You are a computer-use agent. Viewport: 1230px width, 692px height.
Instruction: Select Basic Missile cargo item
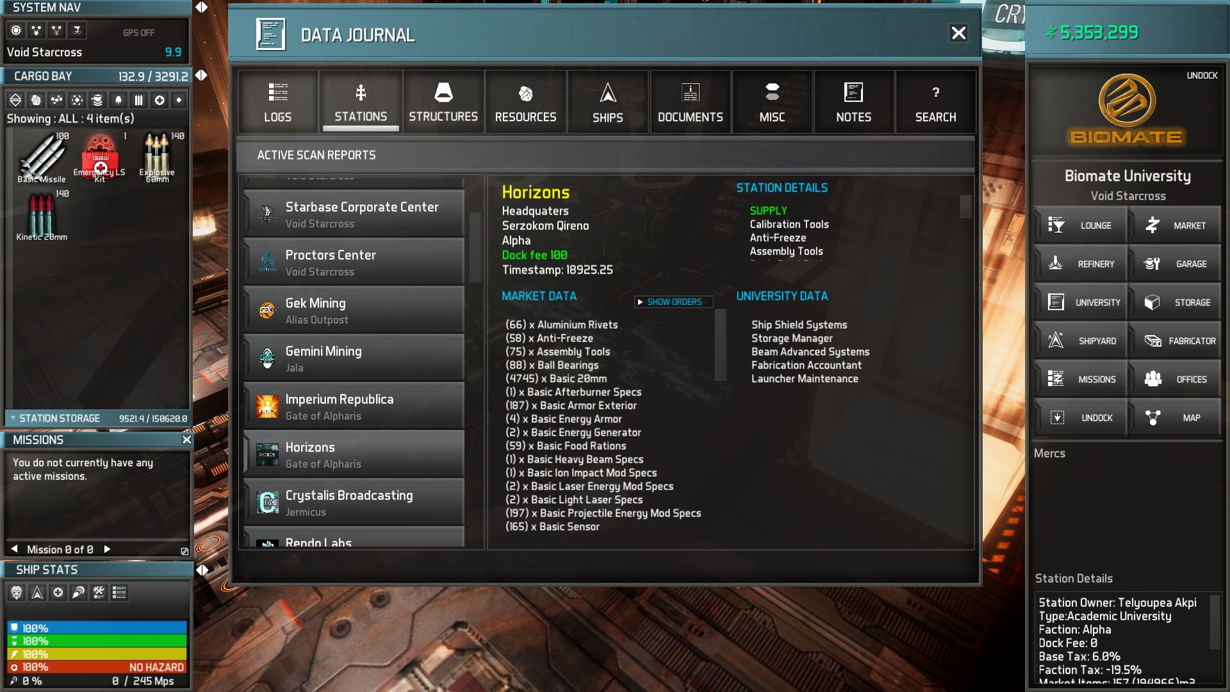tap(41, 158)
